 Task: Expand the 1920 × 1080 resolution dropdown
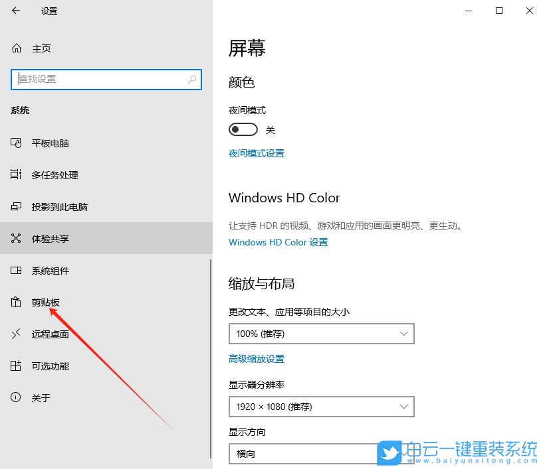[x=321, y=407]
